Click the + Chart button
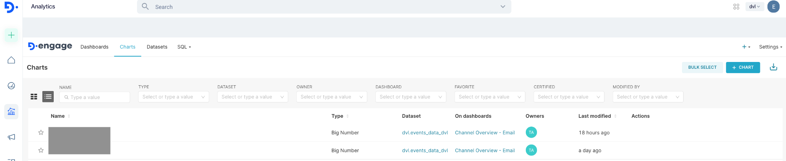Screen dimensions: 786x161 743,67
